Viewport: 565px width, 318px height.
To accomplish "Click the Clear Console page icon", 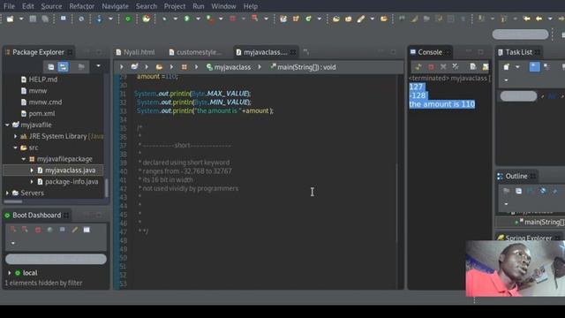I will [x=473, y=67].
